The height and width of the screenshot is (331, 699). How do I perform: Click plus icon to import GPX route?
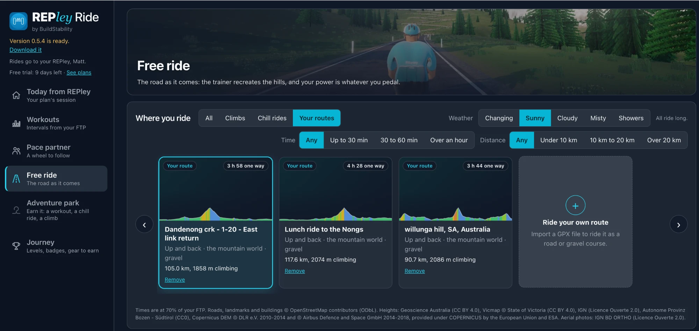pos(575,205)
